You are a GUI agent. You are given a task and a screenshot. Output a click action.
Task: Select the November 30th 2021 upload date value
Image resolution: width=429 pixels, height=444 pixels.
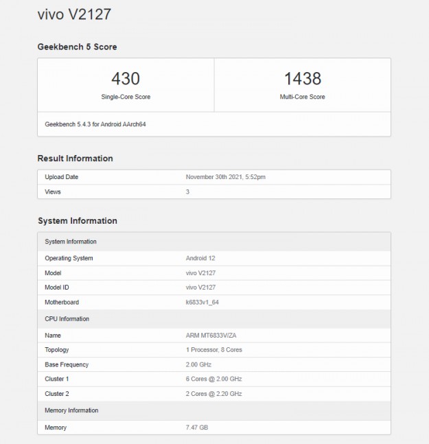(x=225, y=177)
